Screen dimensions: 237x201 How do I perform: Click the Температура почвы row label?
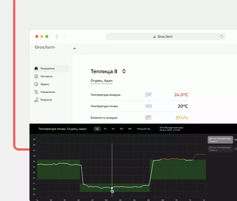point(104,106)
